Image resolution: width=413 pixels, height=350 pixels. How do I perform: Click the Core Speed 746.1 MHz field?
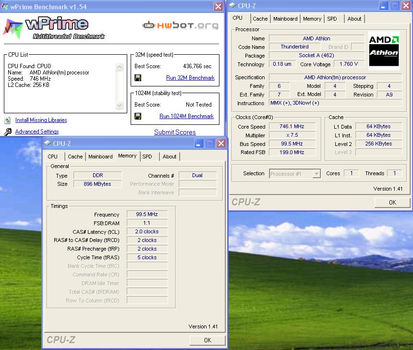tap(292, 126)
